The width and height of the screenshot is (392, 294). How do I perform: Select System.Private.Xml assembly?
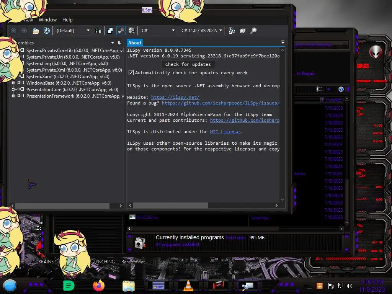[74, 70]
